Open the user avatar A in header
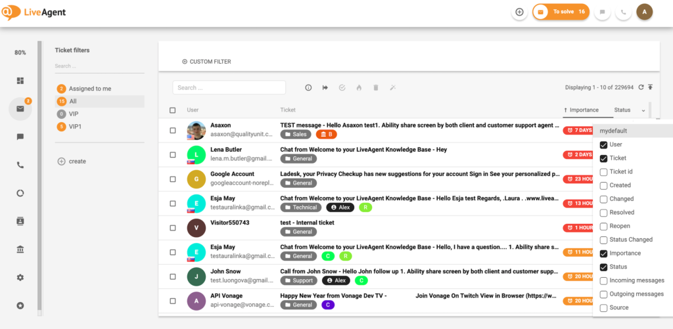The image size is (673, 329). click(x=644, y=12)
